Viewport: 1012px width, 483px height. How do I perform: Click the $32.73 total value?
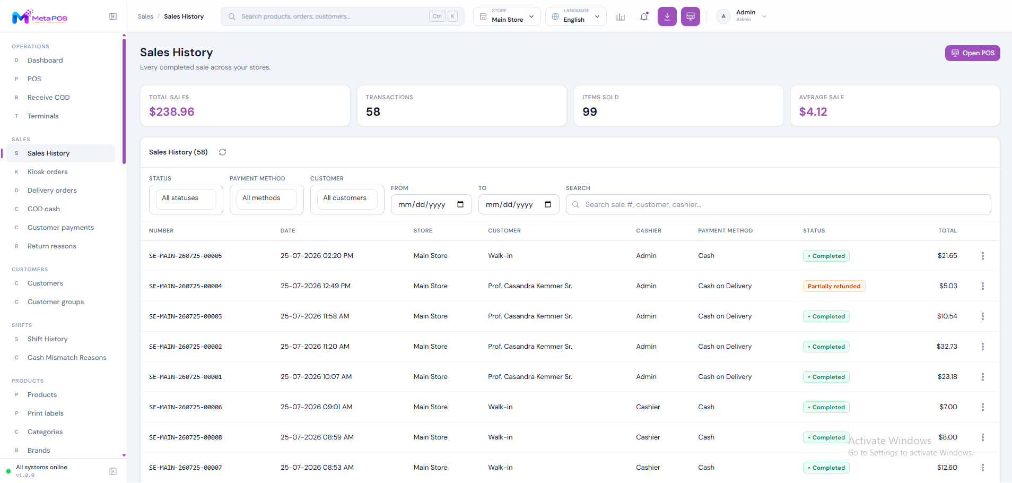click(947, 347)
